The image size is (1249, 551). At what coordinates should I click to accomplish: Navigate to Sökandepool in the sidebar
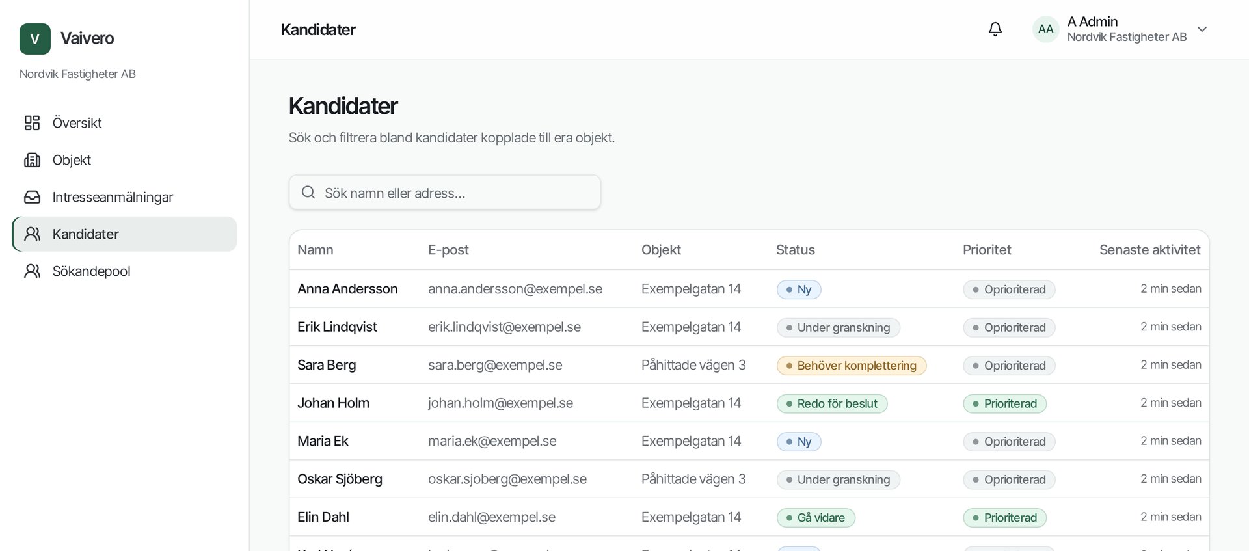coord(125,271)
